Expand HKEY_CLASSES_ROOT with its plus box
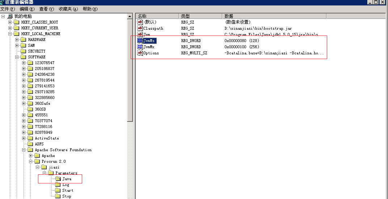 [10, 22]
